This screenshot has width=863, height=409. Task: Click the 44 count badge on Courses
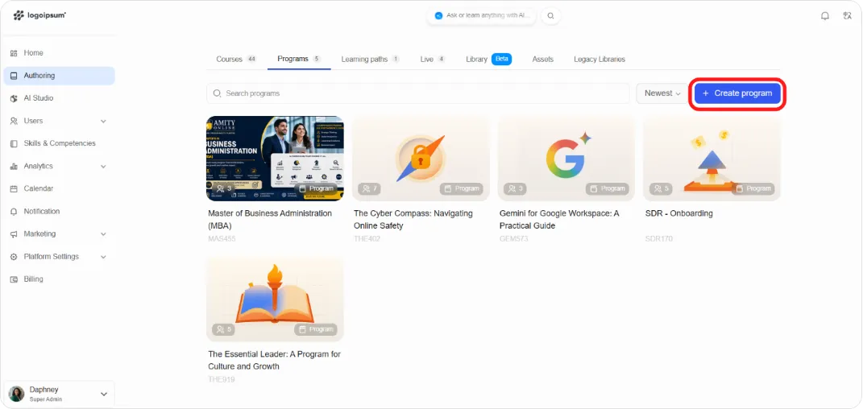pos(251,59)
